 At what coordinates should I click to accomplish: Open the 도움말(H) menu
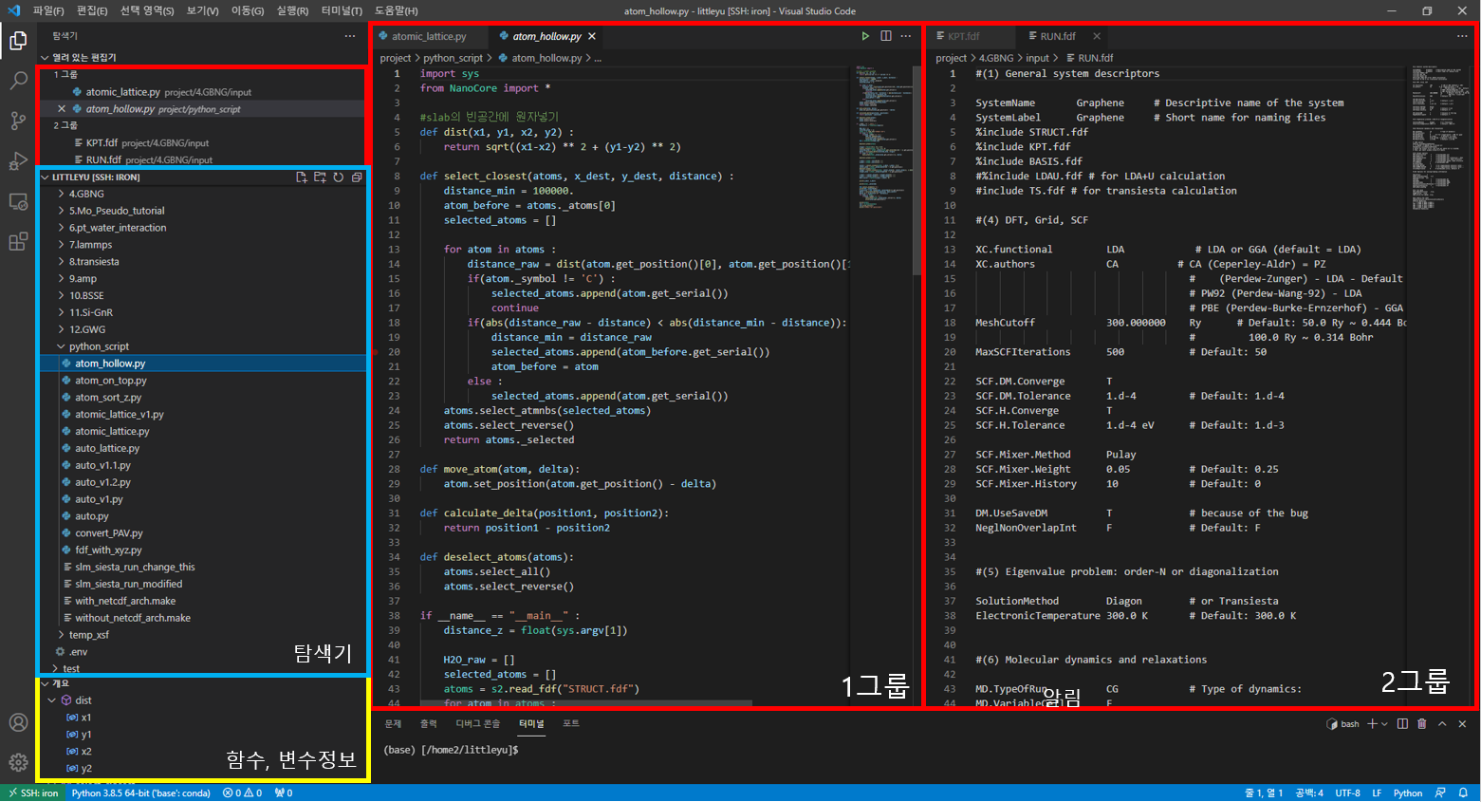coord(397,11)
